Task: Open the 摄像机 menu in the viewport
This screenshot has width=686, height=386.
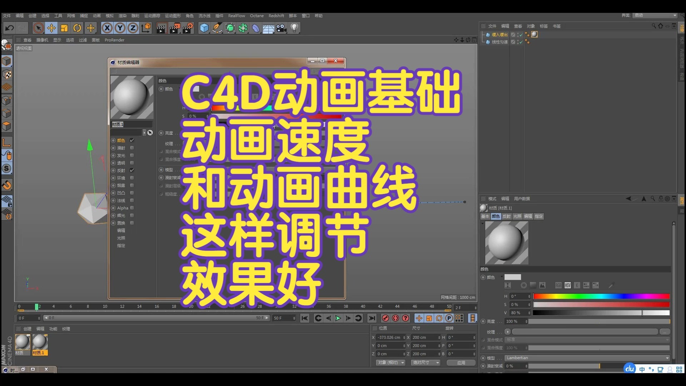Action: pos(42,40)
